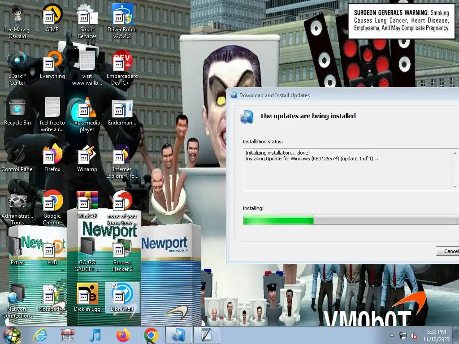This screenshot has height=344, width=459.
Task: Open 'none of you know how...' shortcut
Action: [122, 208]
